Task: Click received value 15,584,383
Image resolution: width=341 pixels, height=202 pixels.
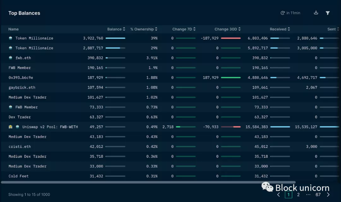Action: 257,127
